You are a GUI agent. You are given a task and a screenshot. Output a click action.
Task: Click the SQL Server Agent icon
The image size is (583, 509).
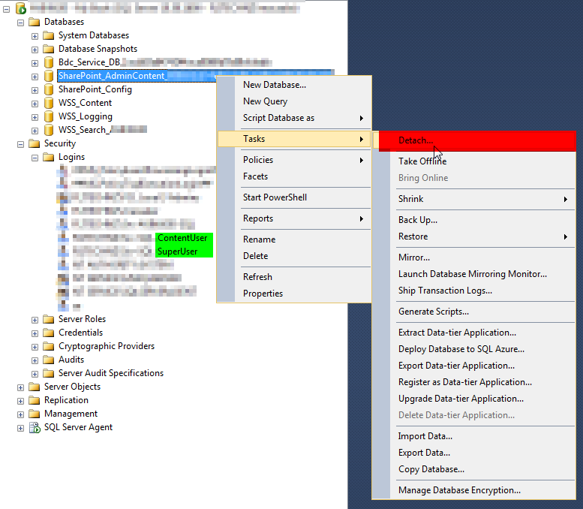click(35, 427)
